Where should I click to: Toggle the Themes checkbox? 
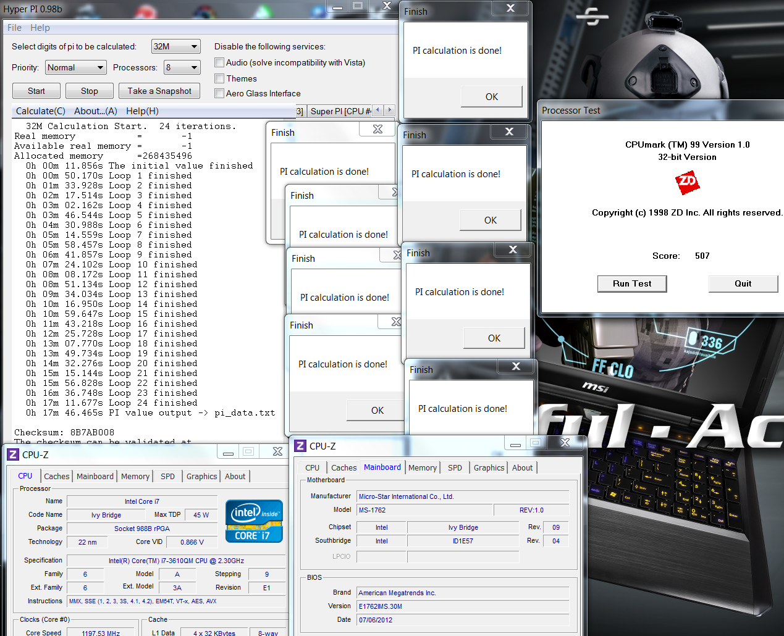[x=219, y=78]
